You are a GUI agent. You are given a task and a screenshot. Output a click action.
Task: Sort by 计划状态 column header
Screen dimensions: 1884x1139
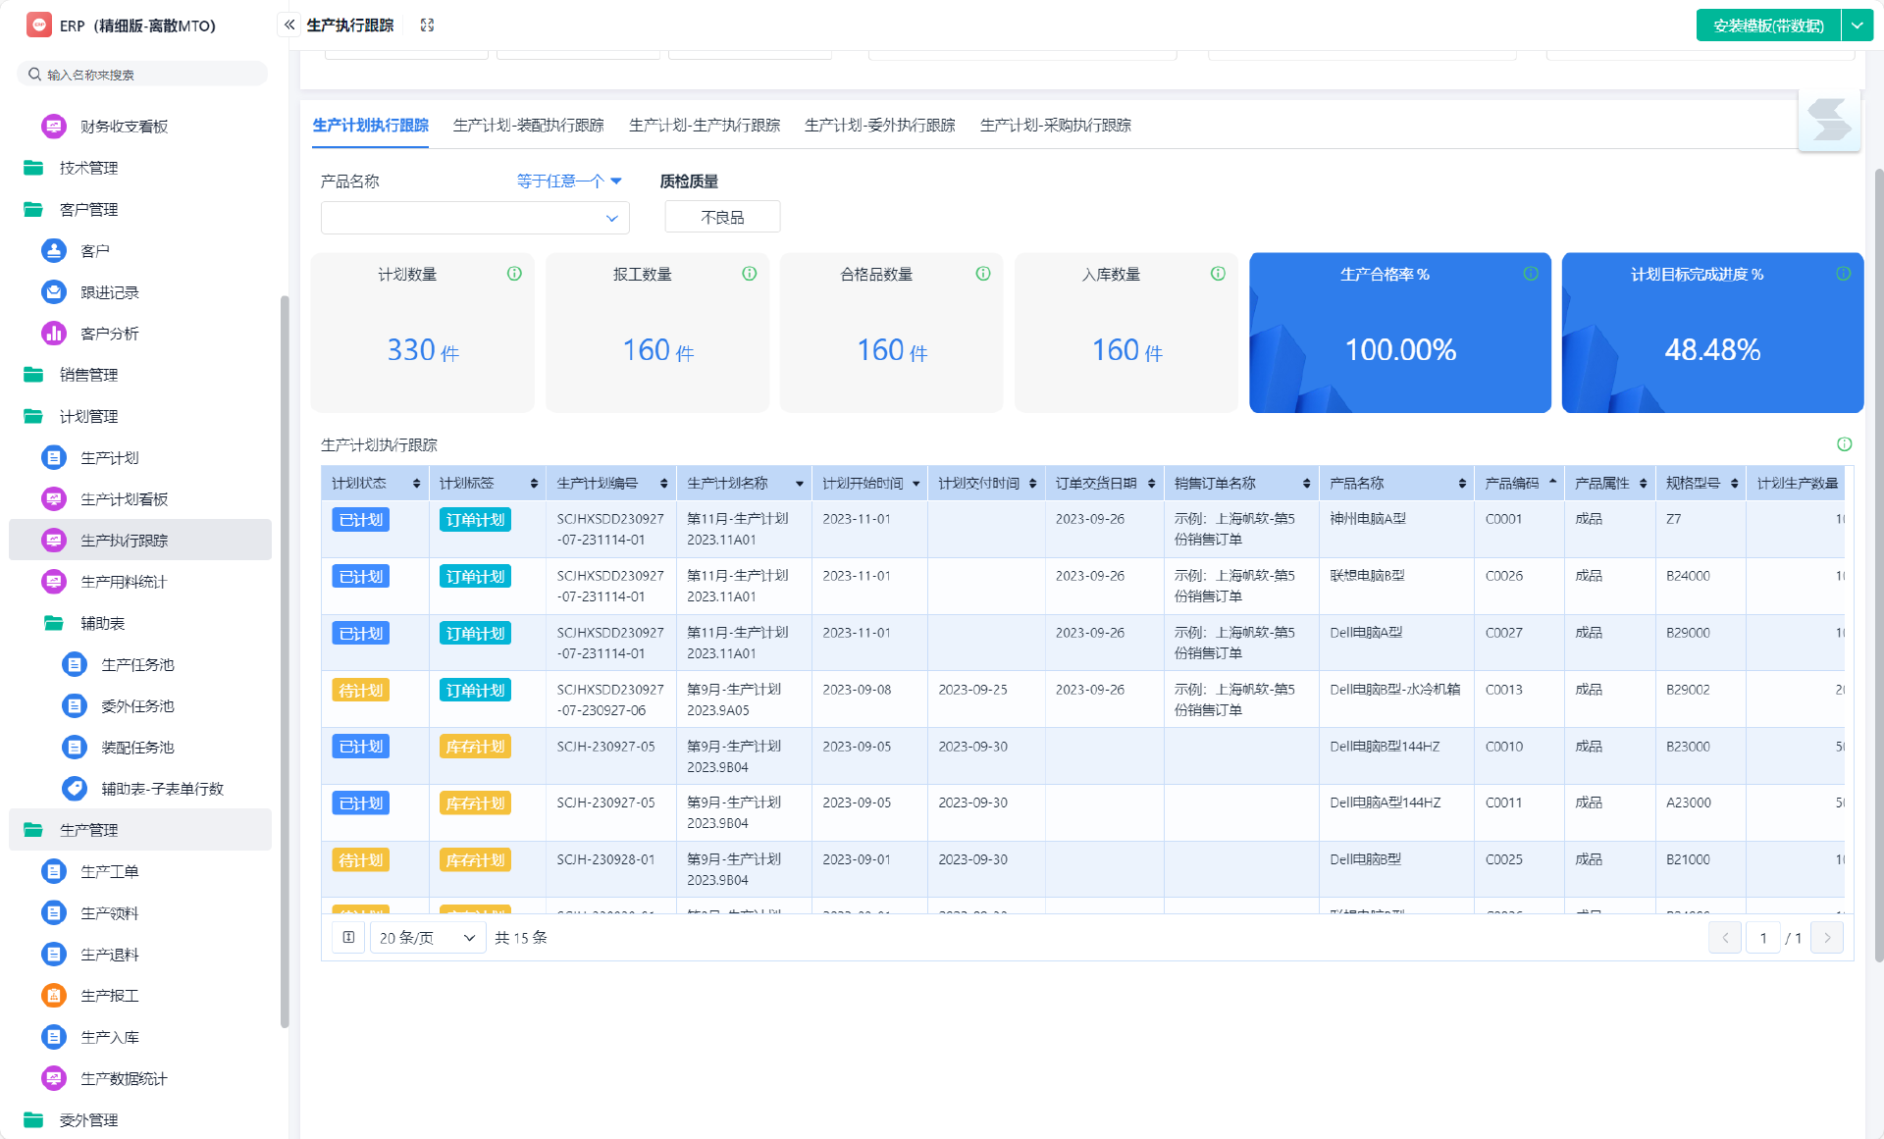point(416,484)
